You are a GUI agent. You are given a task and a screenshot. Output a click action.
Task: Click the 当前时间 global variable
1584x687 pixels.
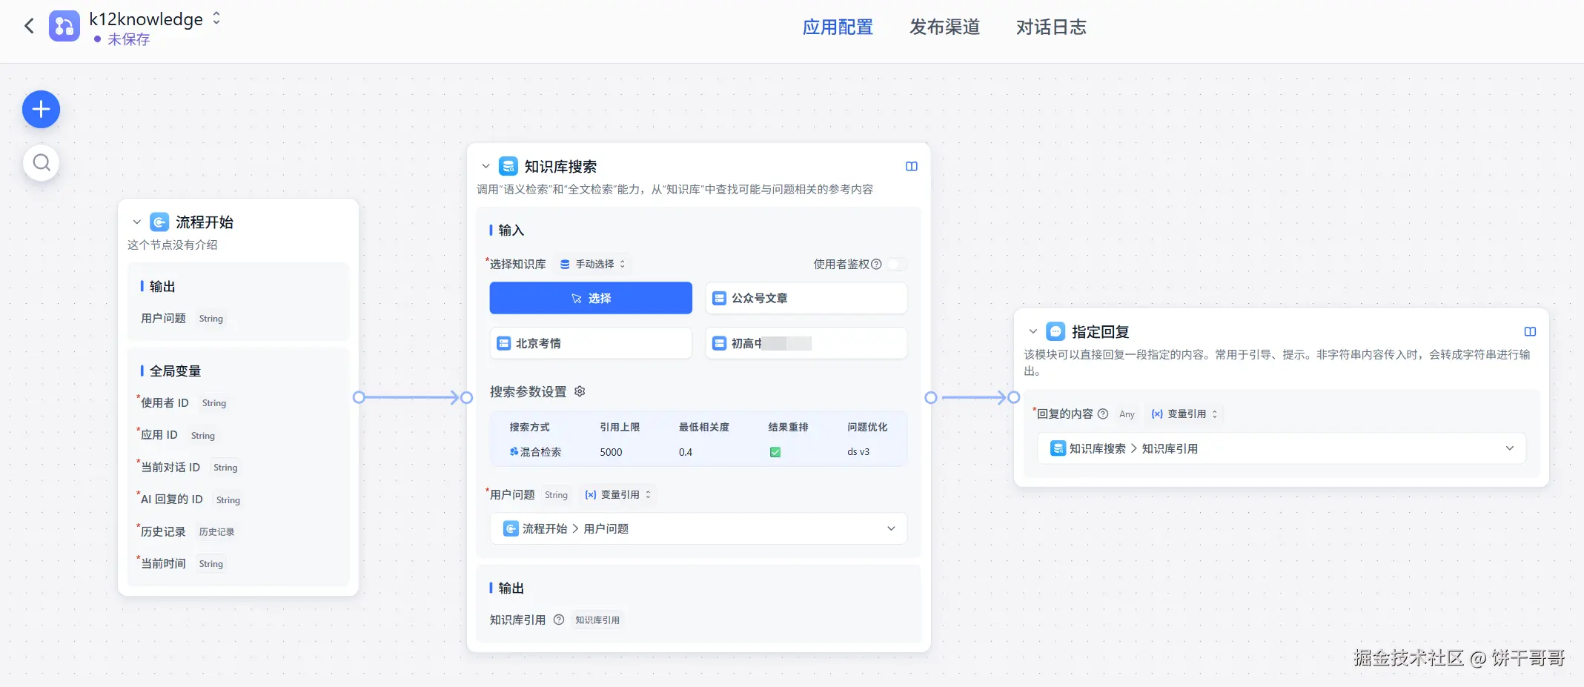163,564
